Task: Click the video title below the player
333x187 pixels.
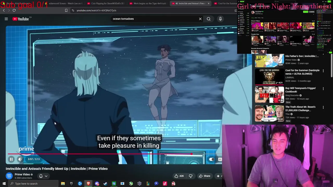Action: (57, 169)
